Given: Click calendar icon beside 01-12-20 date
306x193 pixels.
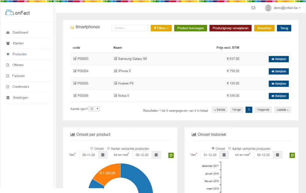Looking at the screenshot, I should tap(224, 155).
